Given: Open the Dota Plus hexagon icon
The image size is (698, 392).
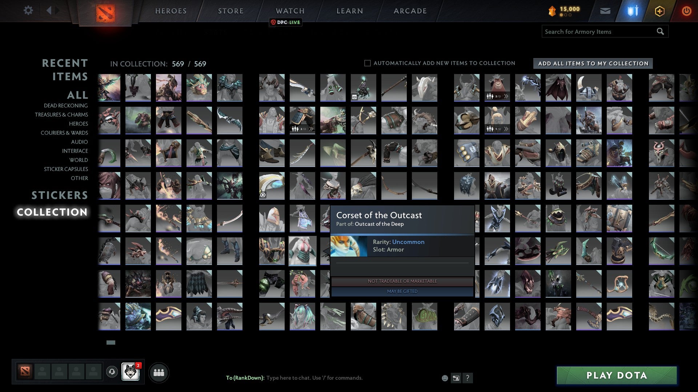Looking at the screenshot, I should point(660,11).
